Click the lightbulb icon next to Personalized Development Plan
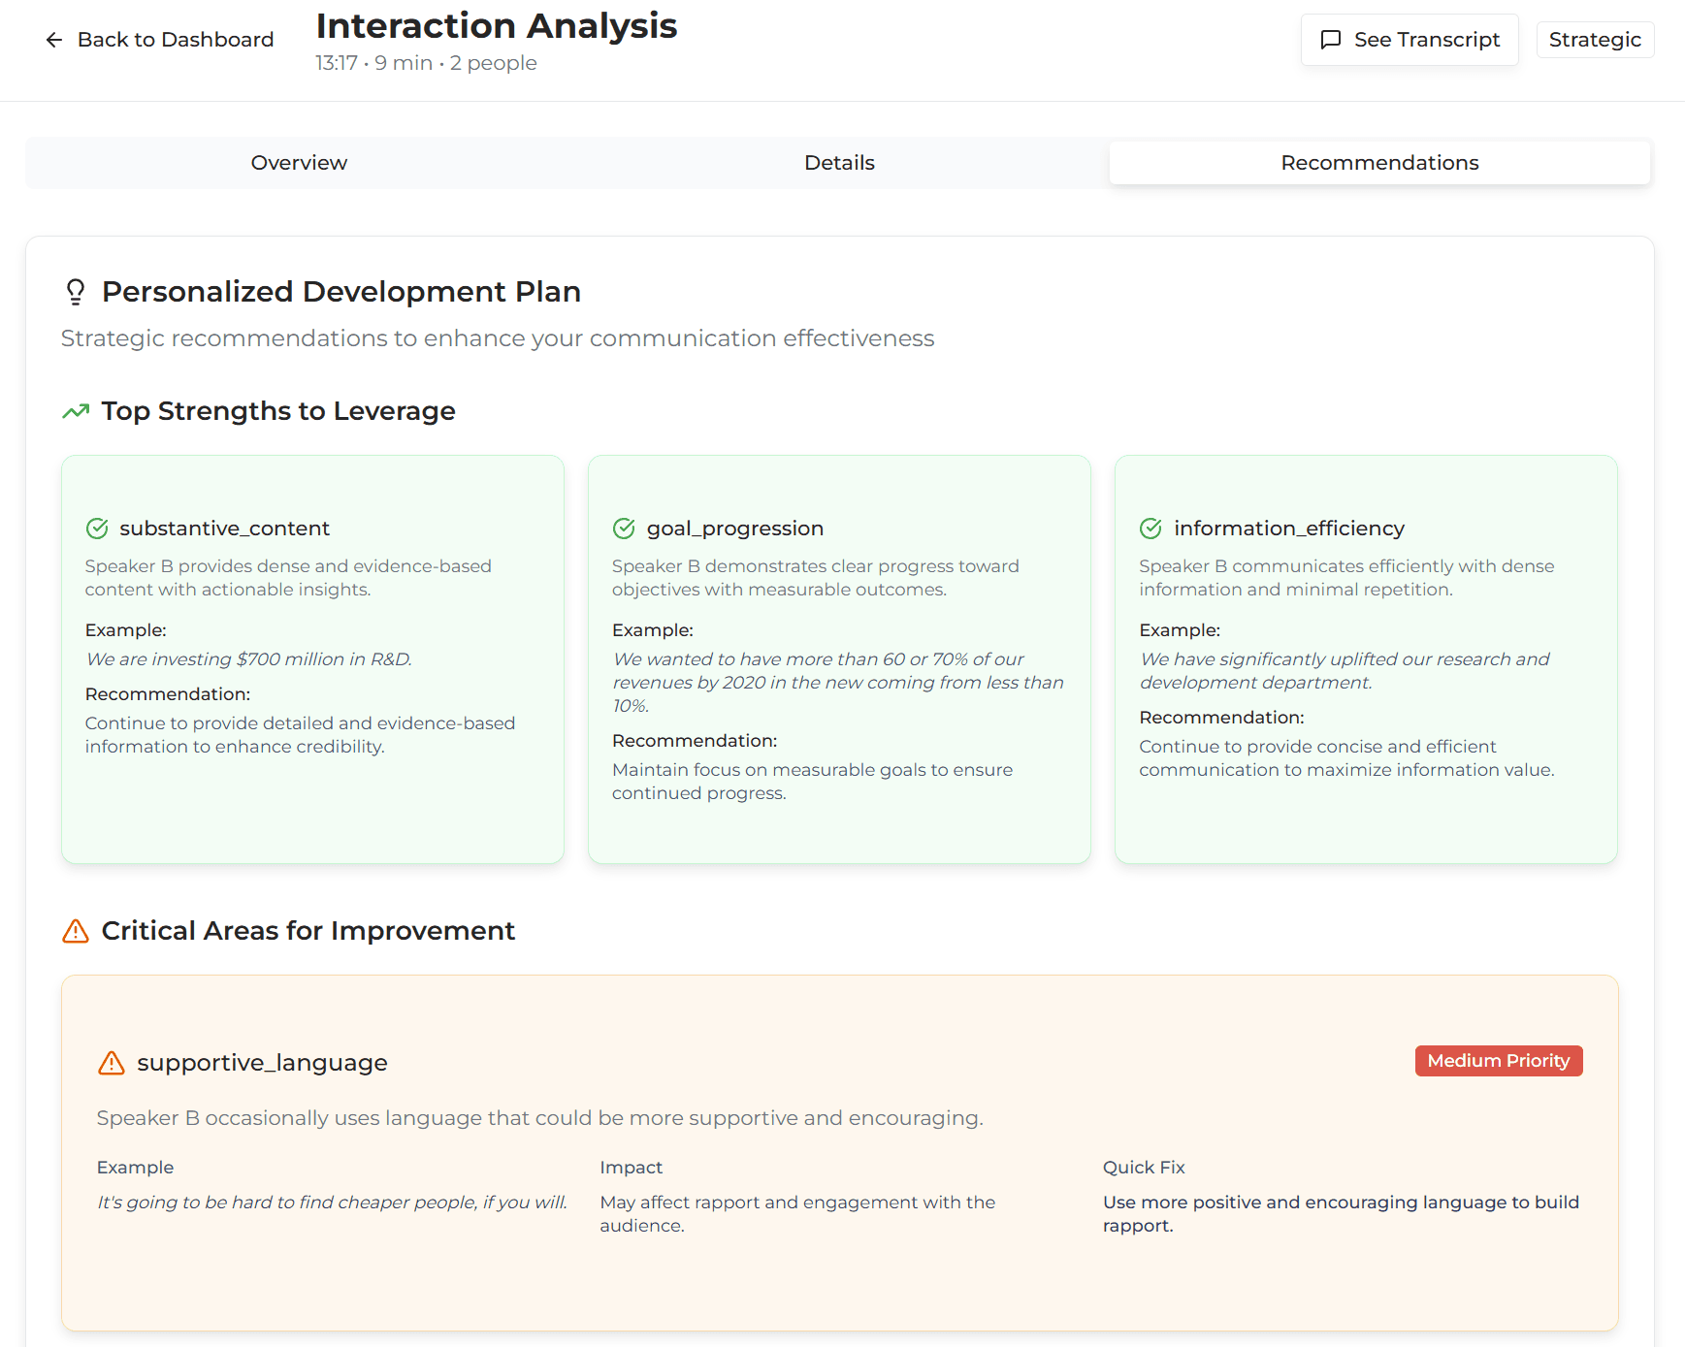The image size is (1685, 1347). click(76, 291)
